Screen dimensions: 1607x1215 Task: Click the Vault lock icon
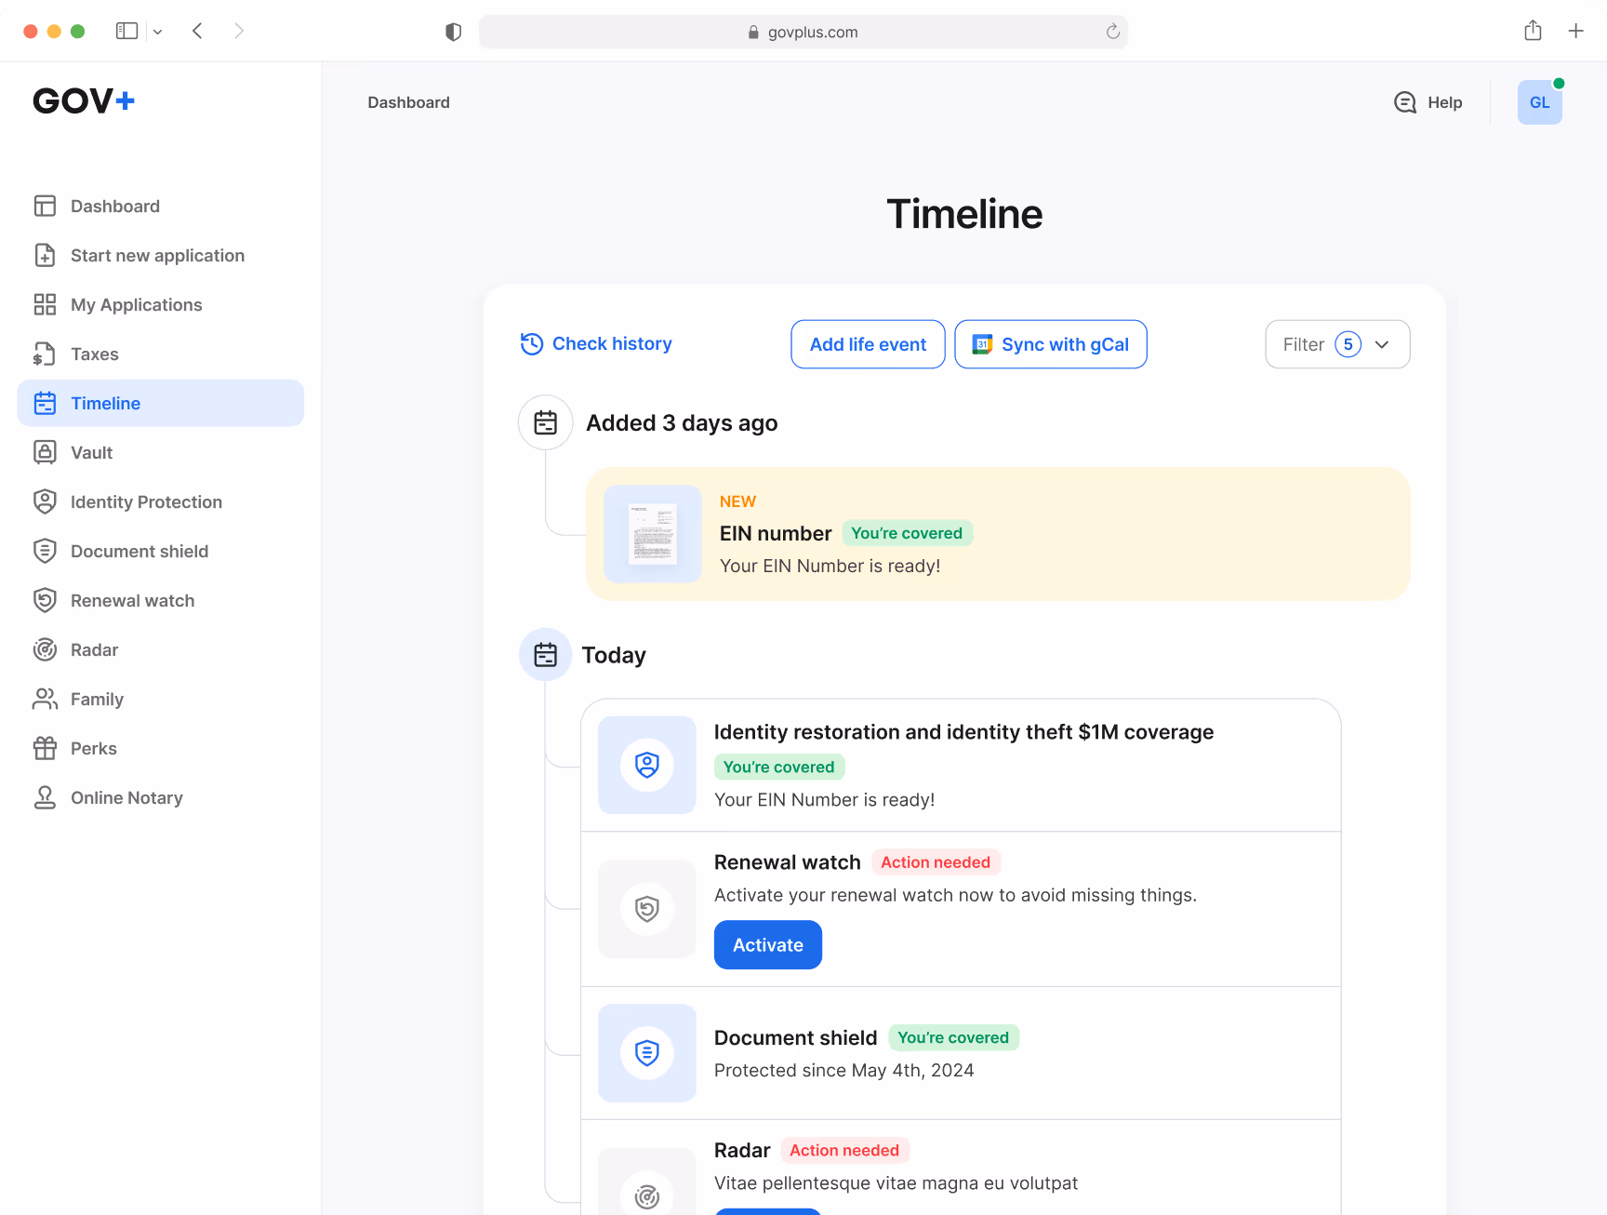45,452
